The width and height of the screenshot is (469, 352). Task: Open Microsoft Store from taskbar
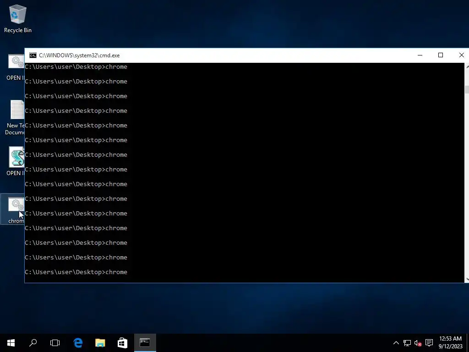point(122,343)
